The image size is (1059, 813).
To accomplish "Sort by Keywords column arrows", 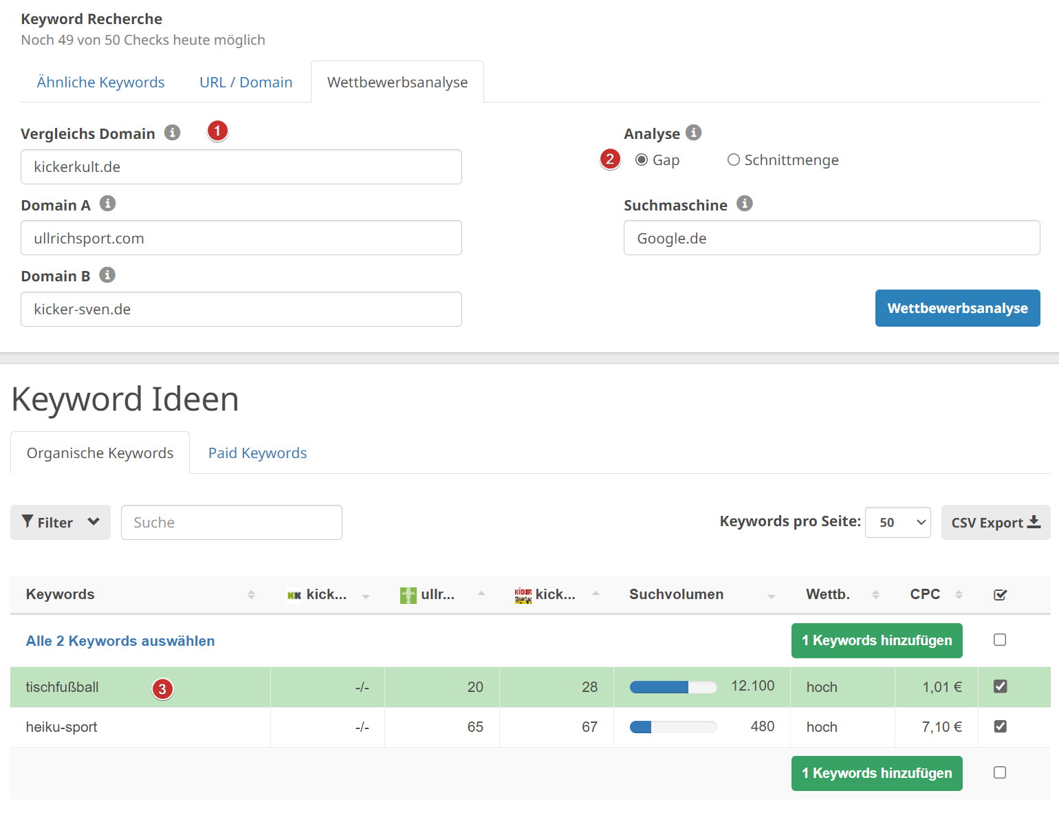I will coord(251,594).
